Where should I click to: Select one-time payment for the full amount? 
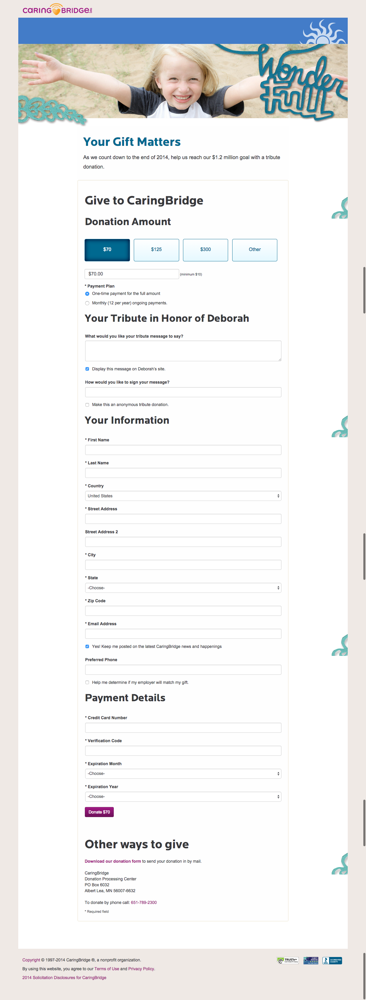point(87,294)
